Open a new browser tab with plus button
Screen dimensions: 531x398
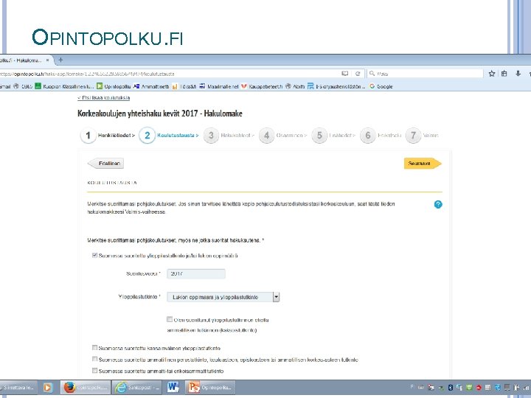60,60
